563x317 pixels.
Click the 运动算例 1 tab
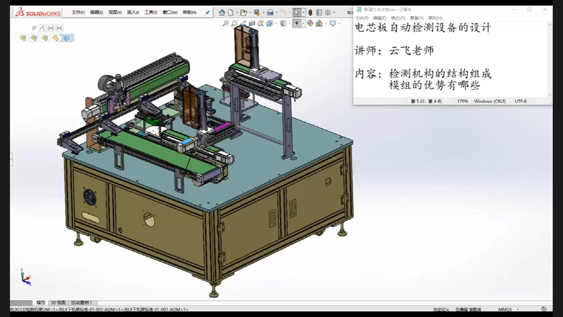(81, 303)
